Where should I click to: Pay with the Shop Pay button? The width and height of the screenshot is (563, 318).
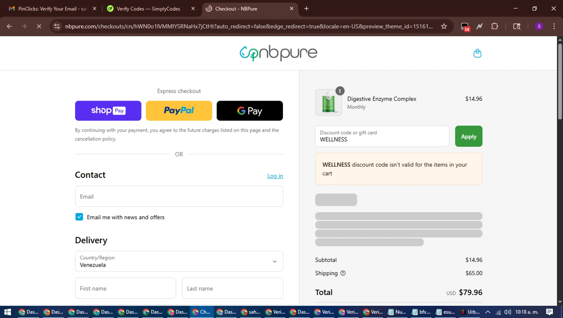pyautogui.click(x=108, y=111)
